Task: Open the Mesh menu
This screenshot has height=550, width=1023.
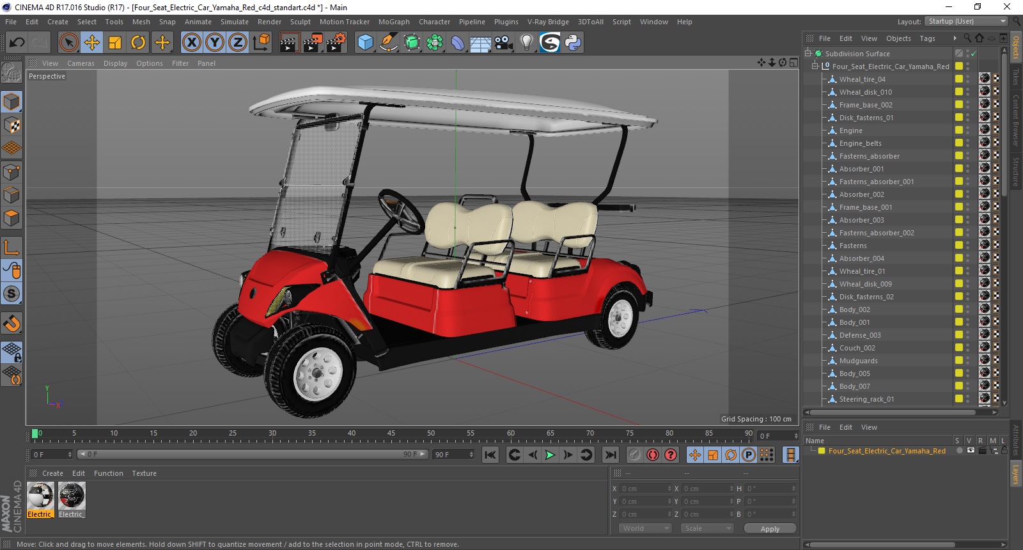Action: 141,22
